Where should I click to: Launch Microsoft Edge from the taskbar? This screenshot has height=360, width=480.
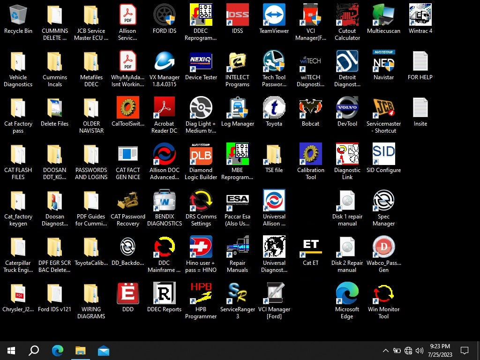(57, 351)
